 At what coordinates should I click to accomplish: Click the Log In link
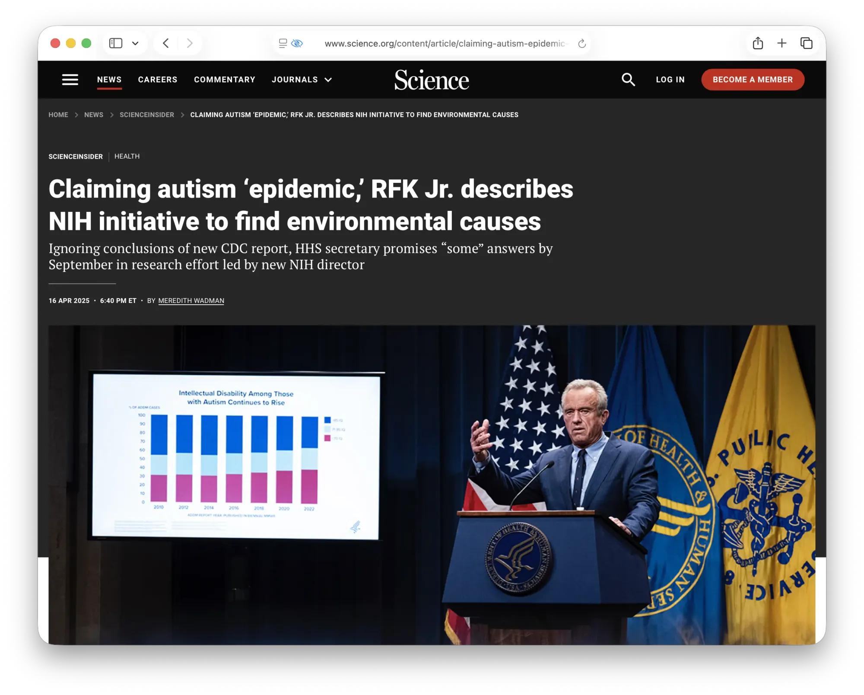(670, 80)
